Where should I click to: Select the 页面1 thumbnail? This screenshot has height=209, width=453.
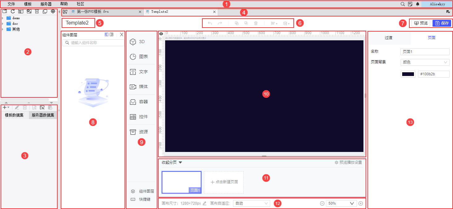[182, 182]
